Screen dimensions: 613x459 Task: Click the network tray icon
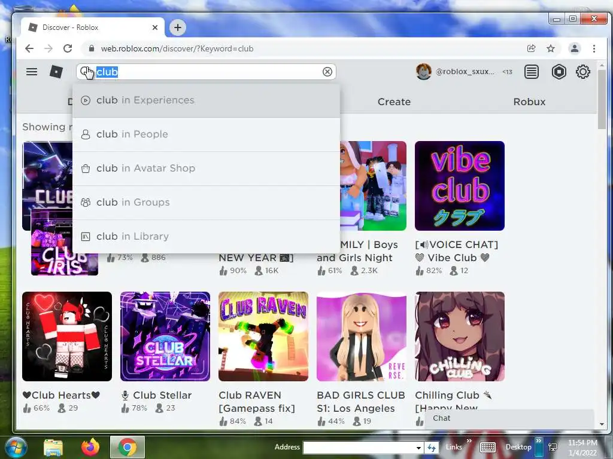point(553,447)
